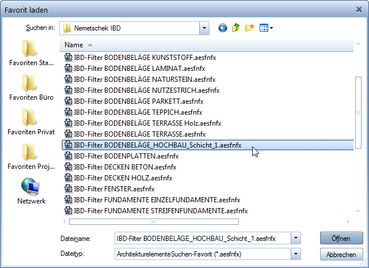Open the Favoriten Büro folder shortcut
This screenshot has height=268, width=369.
click(x=31, y=88)
